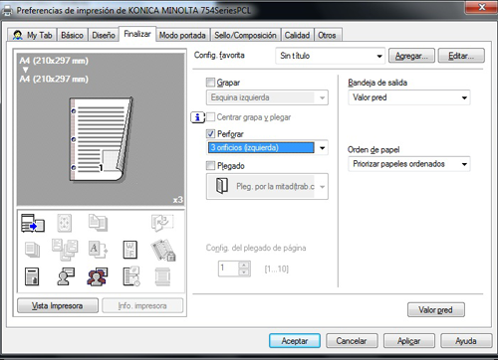Enable the Plegado checkbox

(x=210, y=165)
